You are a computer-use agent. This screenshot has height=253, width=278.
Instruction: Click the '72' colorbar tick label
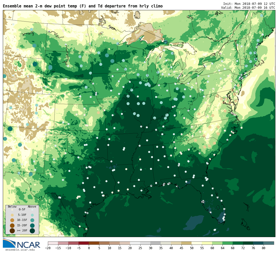(243, 248)
